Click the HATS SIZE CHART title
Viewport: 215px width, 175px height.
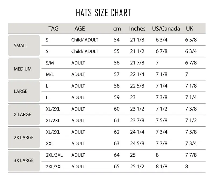point(103,13)
